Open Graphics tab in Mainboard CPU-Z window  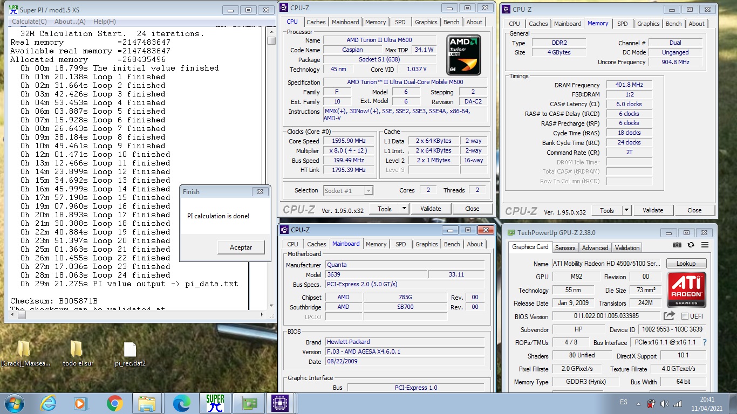click(x=426, y=244)
